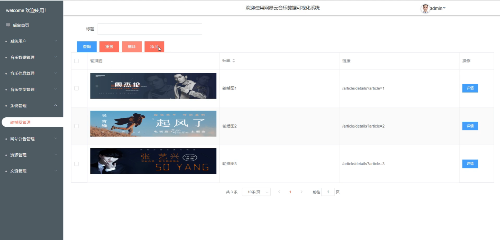This screenshot has height=240, width=500.
Task: Select the 轮播图管理 menu item
Action: coord(33,122)
